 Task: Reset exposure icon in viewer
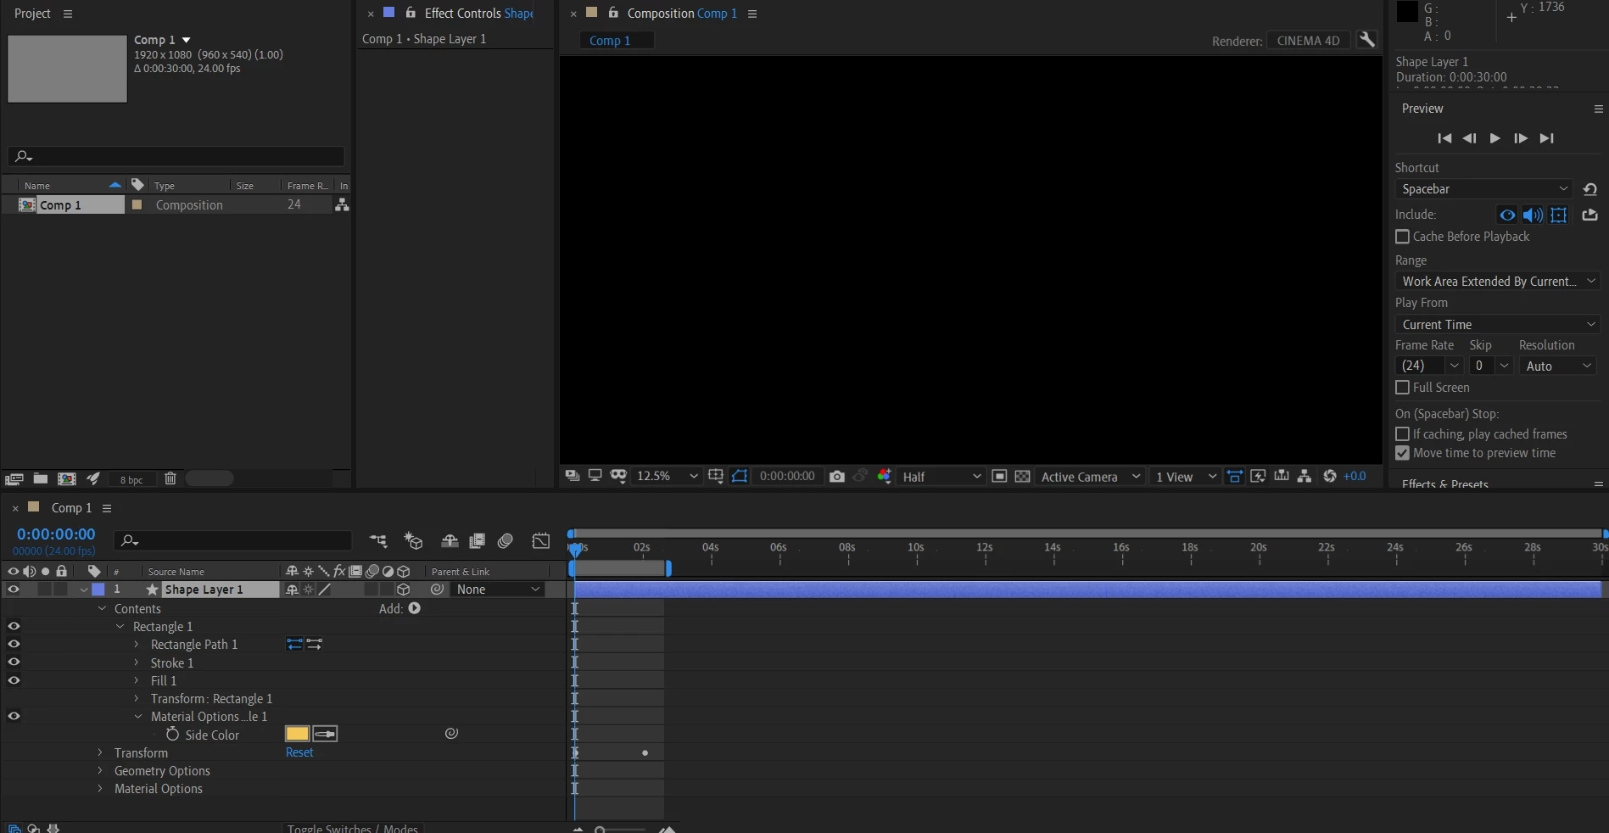point(1329,476)
